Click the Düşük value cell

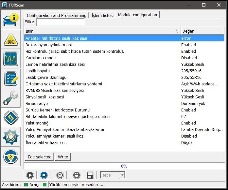coord(187,142)
